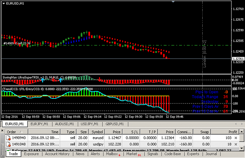
Task: Select order number 1490940 cell
Action: click(19, 138)
